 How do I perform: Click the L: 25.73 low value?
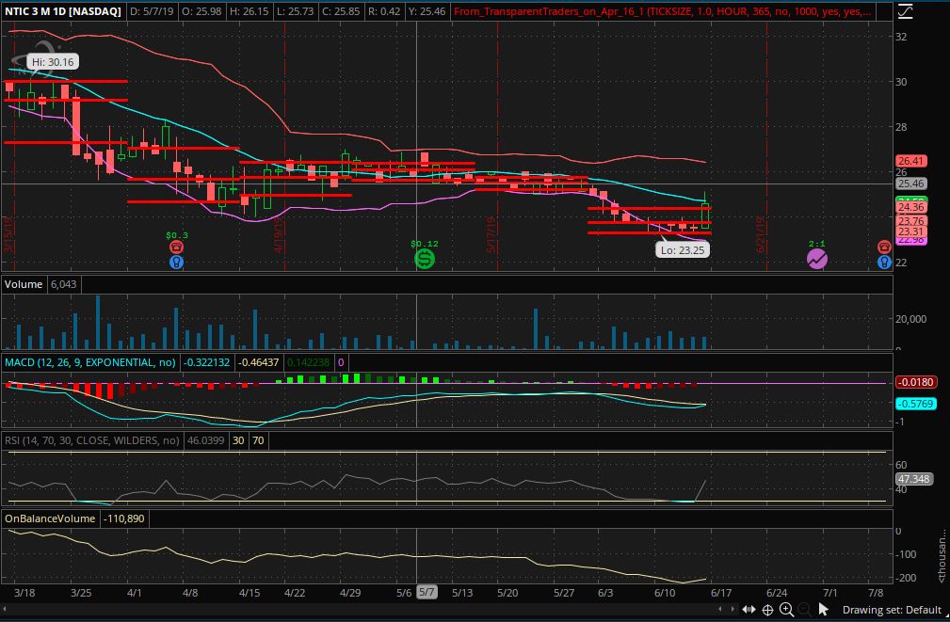296,11
